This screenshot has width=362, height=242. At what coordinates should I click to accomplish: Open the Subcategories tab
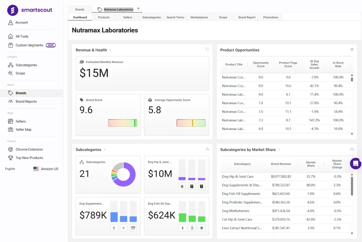click(151, 17)
